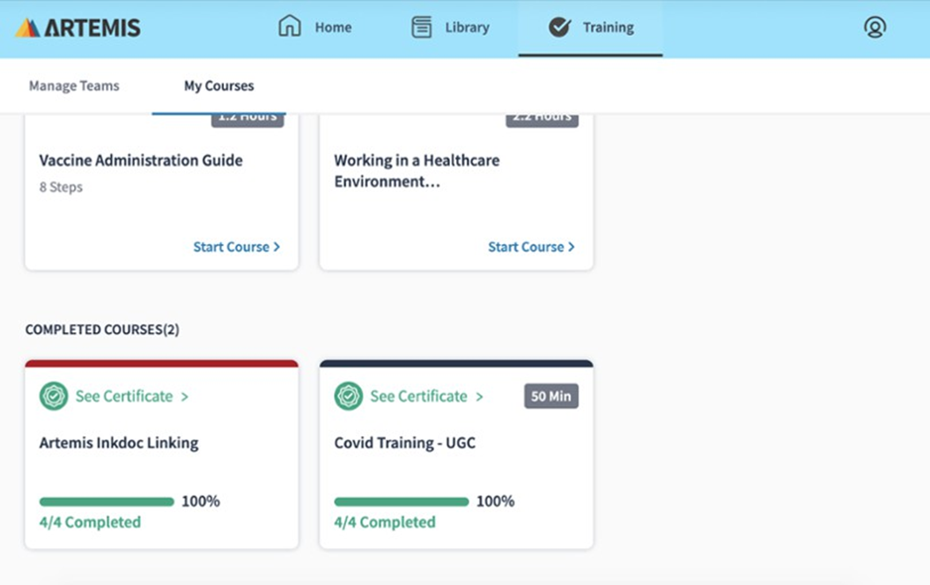Select the My Courses tab

[x=218, y=85]
